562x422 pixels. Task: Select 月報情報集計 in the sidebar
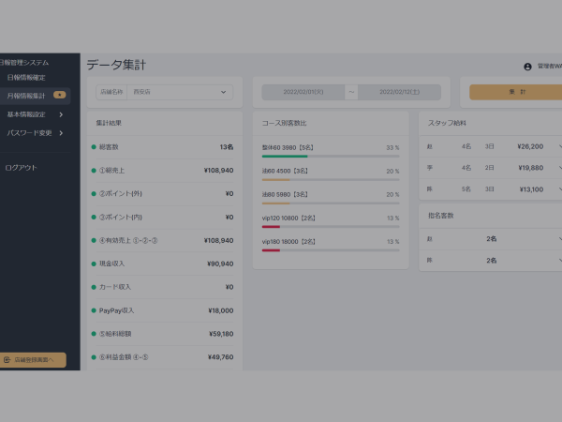26,96
